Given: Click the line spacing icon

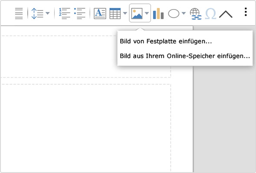Looking at the screenshot, I should (x=37, y=13).
